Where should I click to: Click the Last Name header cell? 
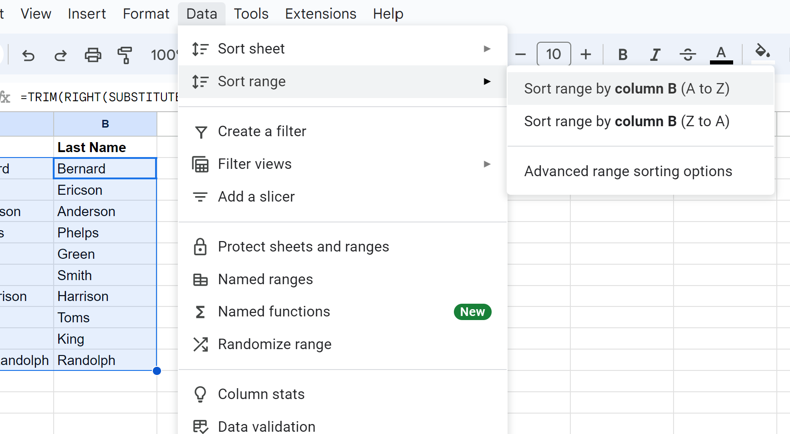click(106, 147)
